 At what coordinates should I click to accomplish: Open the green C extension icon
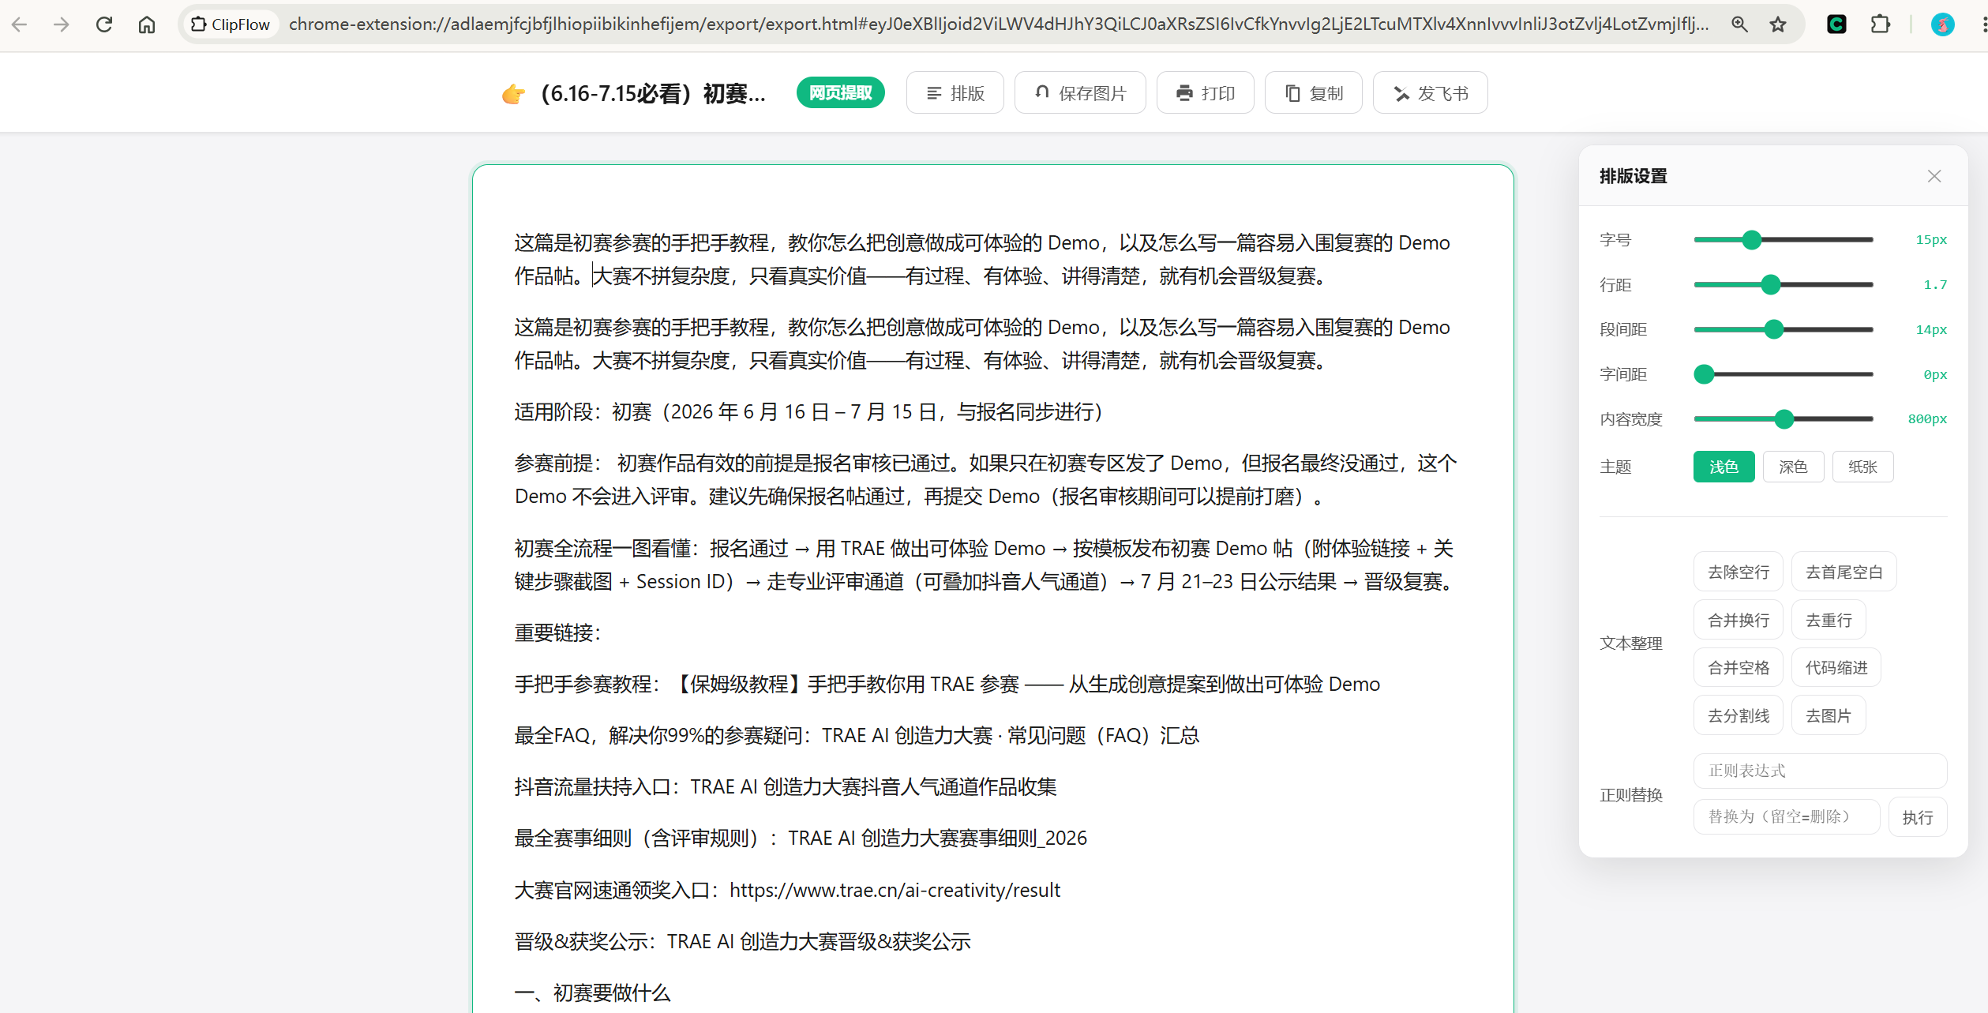(x=1837, y=24)
